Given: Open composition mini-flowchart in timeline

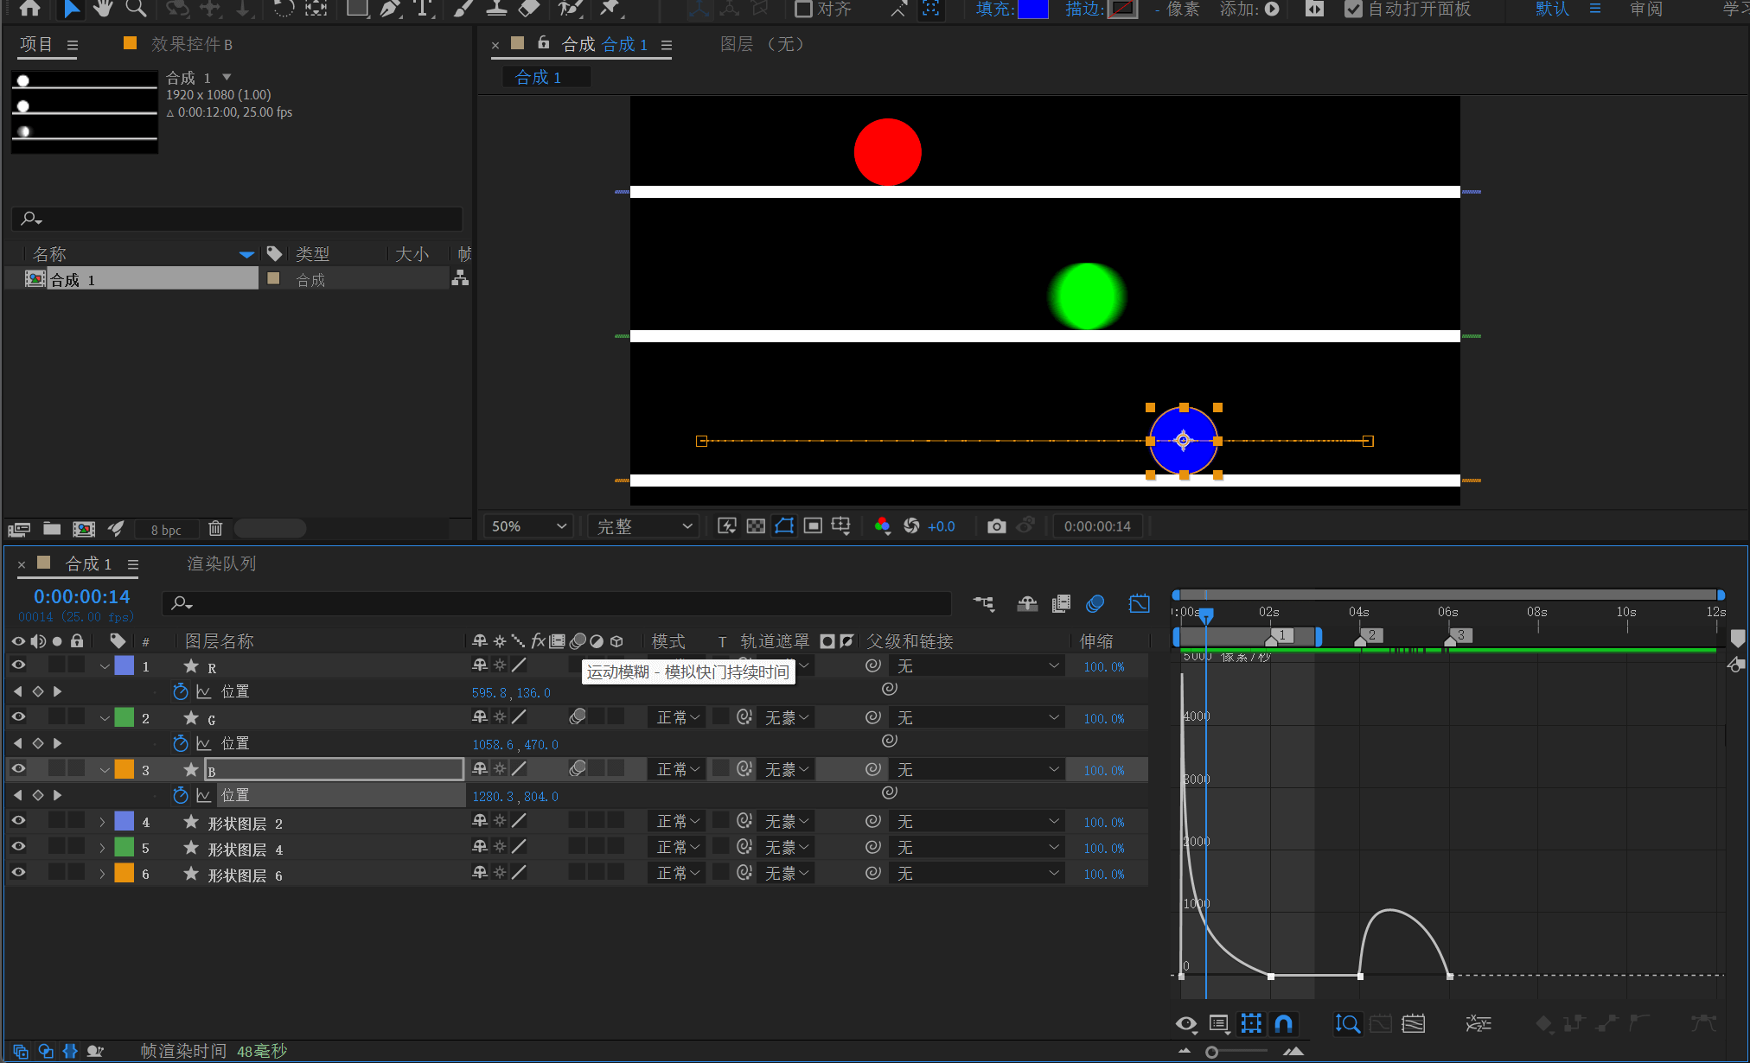Looking at the screenshot, I should (x=984, y=603).
